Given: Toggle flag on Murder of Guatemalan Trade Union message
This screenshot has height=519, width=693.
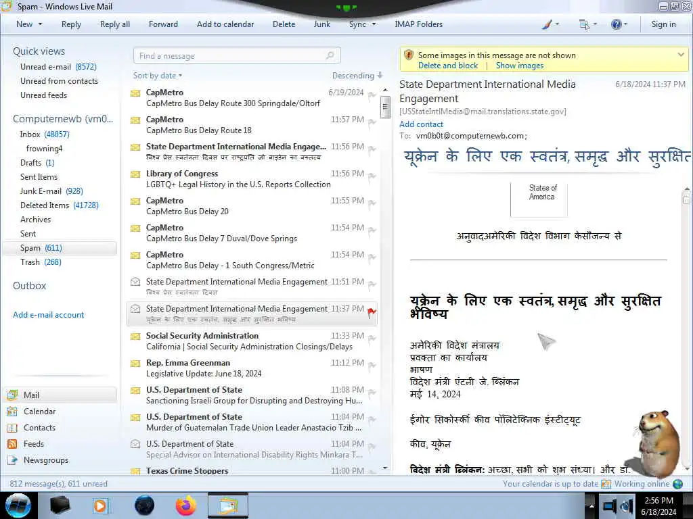Looking at the screenshot, I should click(x=372, y=420).
